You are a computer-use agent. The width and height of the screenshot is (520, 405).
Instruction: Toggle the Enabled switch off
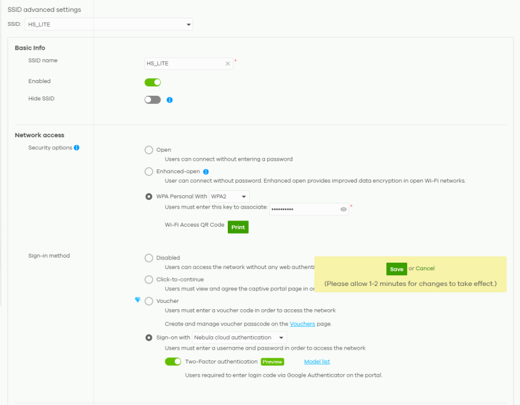click(x=153, y=82)
